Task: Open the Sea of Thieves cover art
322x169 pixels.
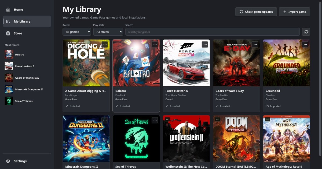Action: pos(136,139)
